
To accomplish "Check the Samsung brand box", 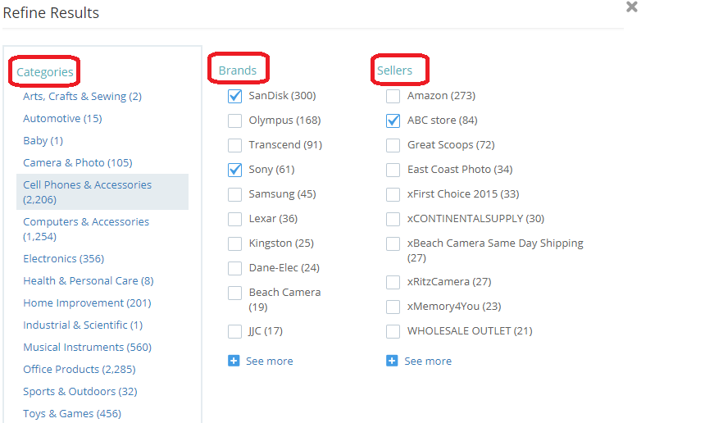I will [234, 194].
